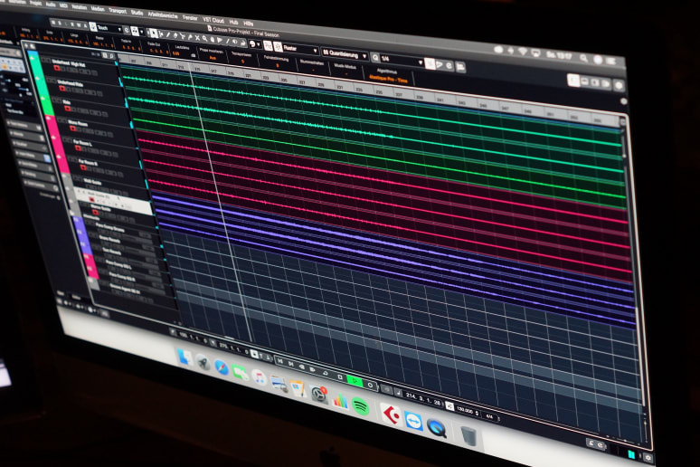The height and width of the screenshot is (467, 700).
Task: Open FaceTime from the Dock
Action: click(x=241, y=373)
